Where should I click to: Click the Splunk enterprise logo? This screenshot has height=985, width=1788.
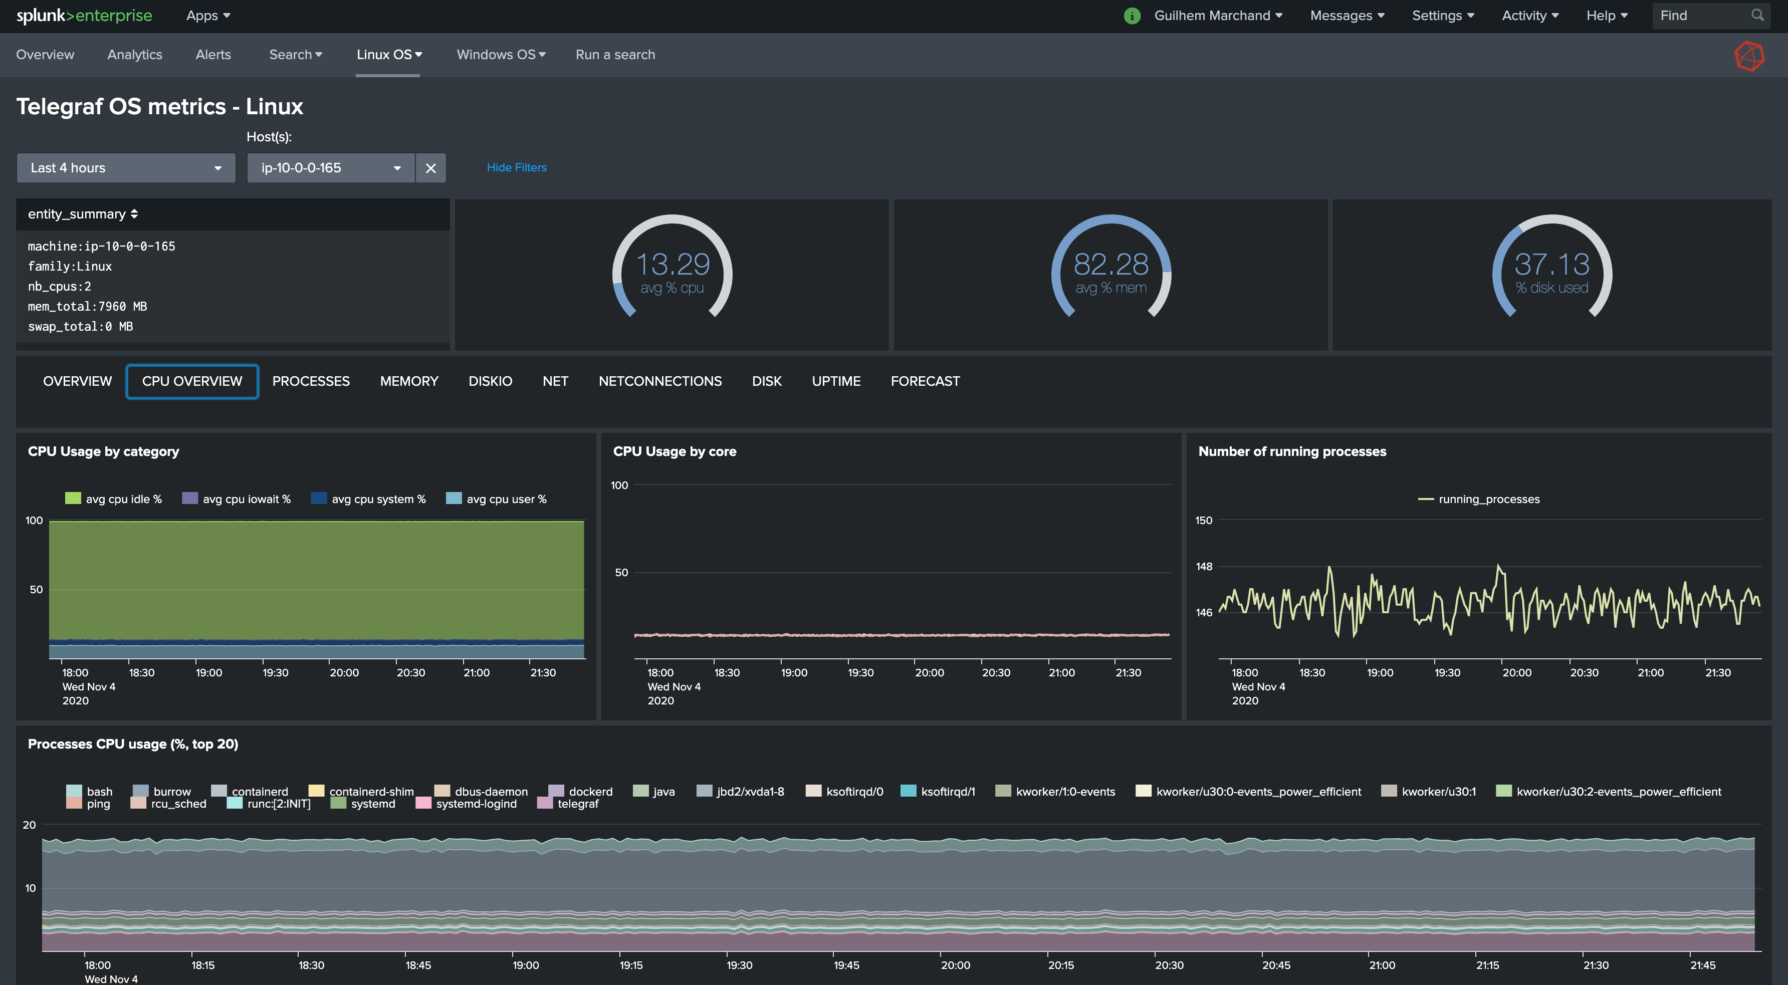[84, 15]
